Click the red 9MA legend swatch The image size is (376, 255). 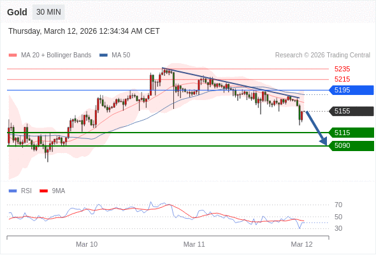click(x=43, y=191)
